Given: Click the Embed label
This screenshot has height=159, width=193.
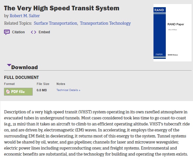Looking at the screenshot, I should (44, 32).
